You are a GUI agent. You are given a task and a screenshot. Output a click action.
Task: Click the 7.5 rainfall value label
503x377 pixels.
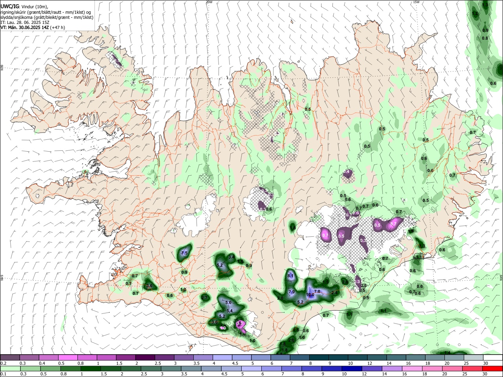click(184, 253)
